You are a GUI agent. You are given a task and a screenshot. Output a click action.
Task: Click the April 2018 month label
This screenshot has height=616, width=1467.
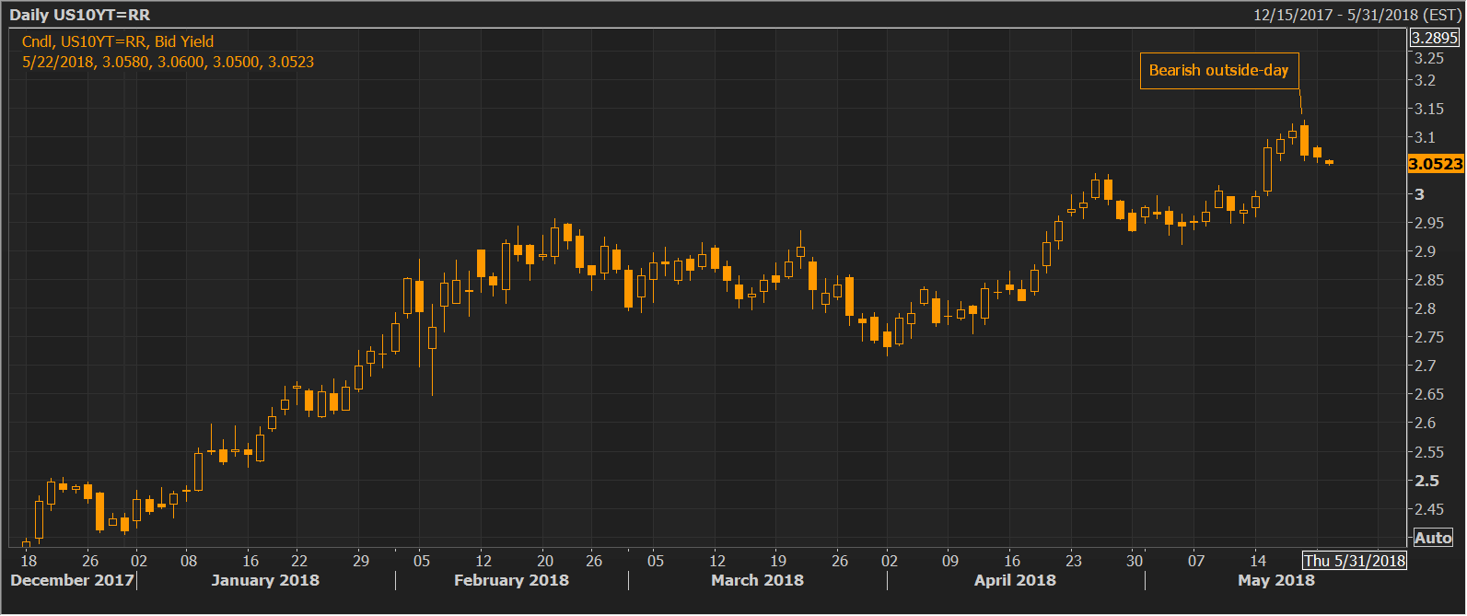1015,580
